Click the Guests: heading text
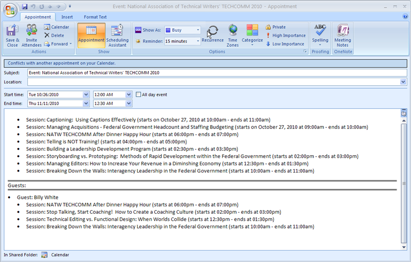Image resolution: width=411 pixels, height=262 pixels. [17, 185]
